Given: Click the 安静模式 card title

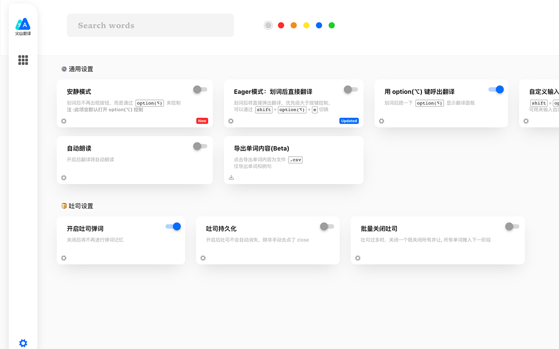Looking at the screenshot, I should coord(79,92).
